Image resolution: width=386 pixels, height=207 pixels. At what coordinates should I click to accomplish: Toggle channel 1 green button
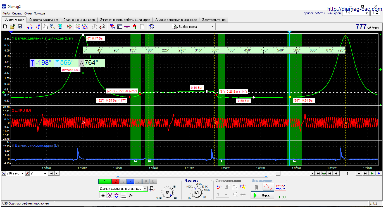tap(105, 181)
